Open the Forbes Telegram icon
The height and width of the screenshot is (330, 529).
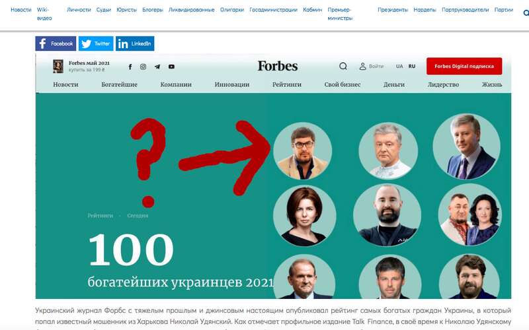point(157,67)
